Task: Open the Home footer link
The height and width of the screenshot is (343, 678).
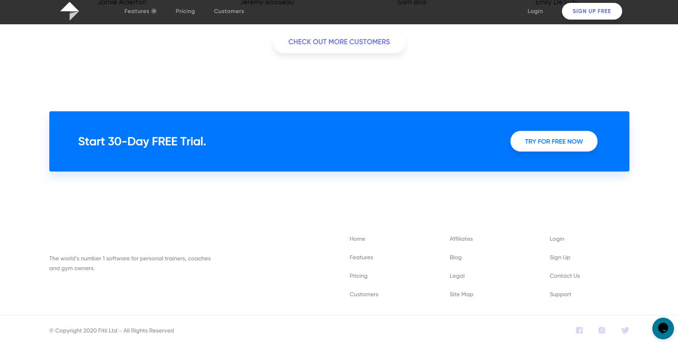Action: point(357,239)
